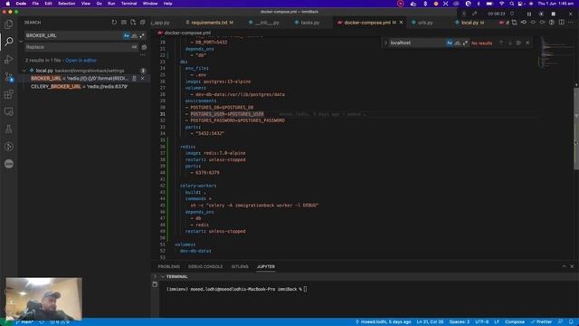Toggle search details ellipsis under Replace field
Viewport: 579px width, 326px height.
(143, 54)
